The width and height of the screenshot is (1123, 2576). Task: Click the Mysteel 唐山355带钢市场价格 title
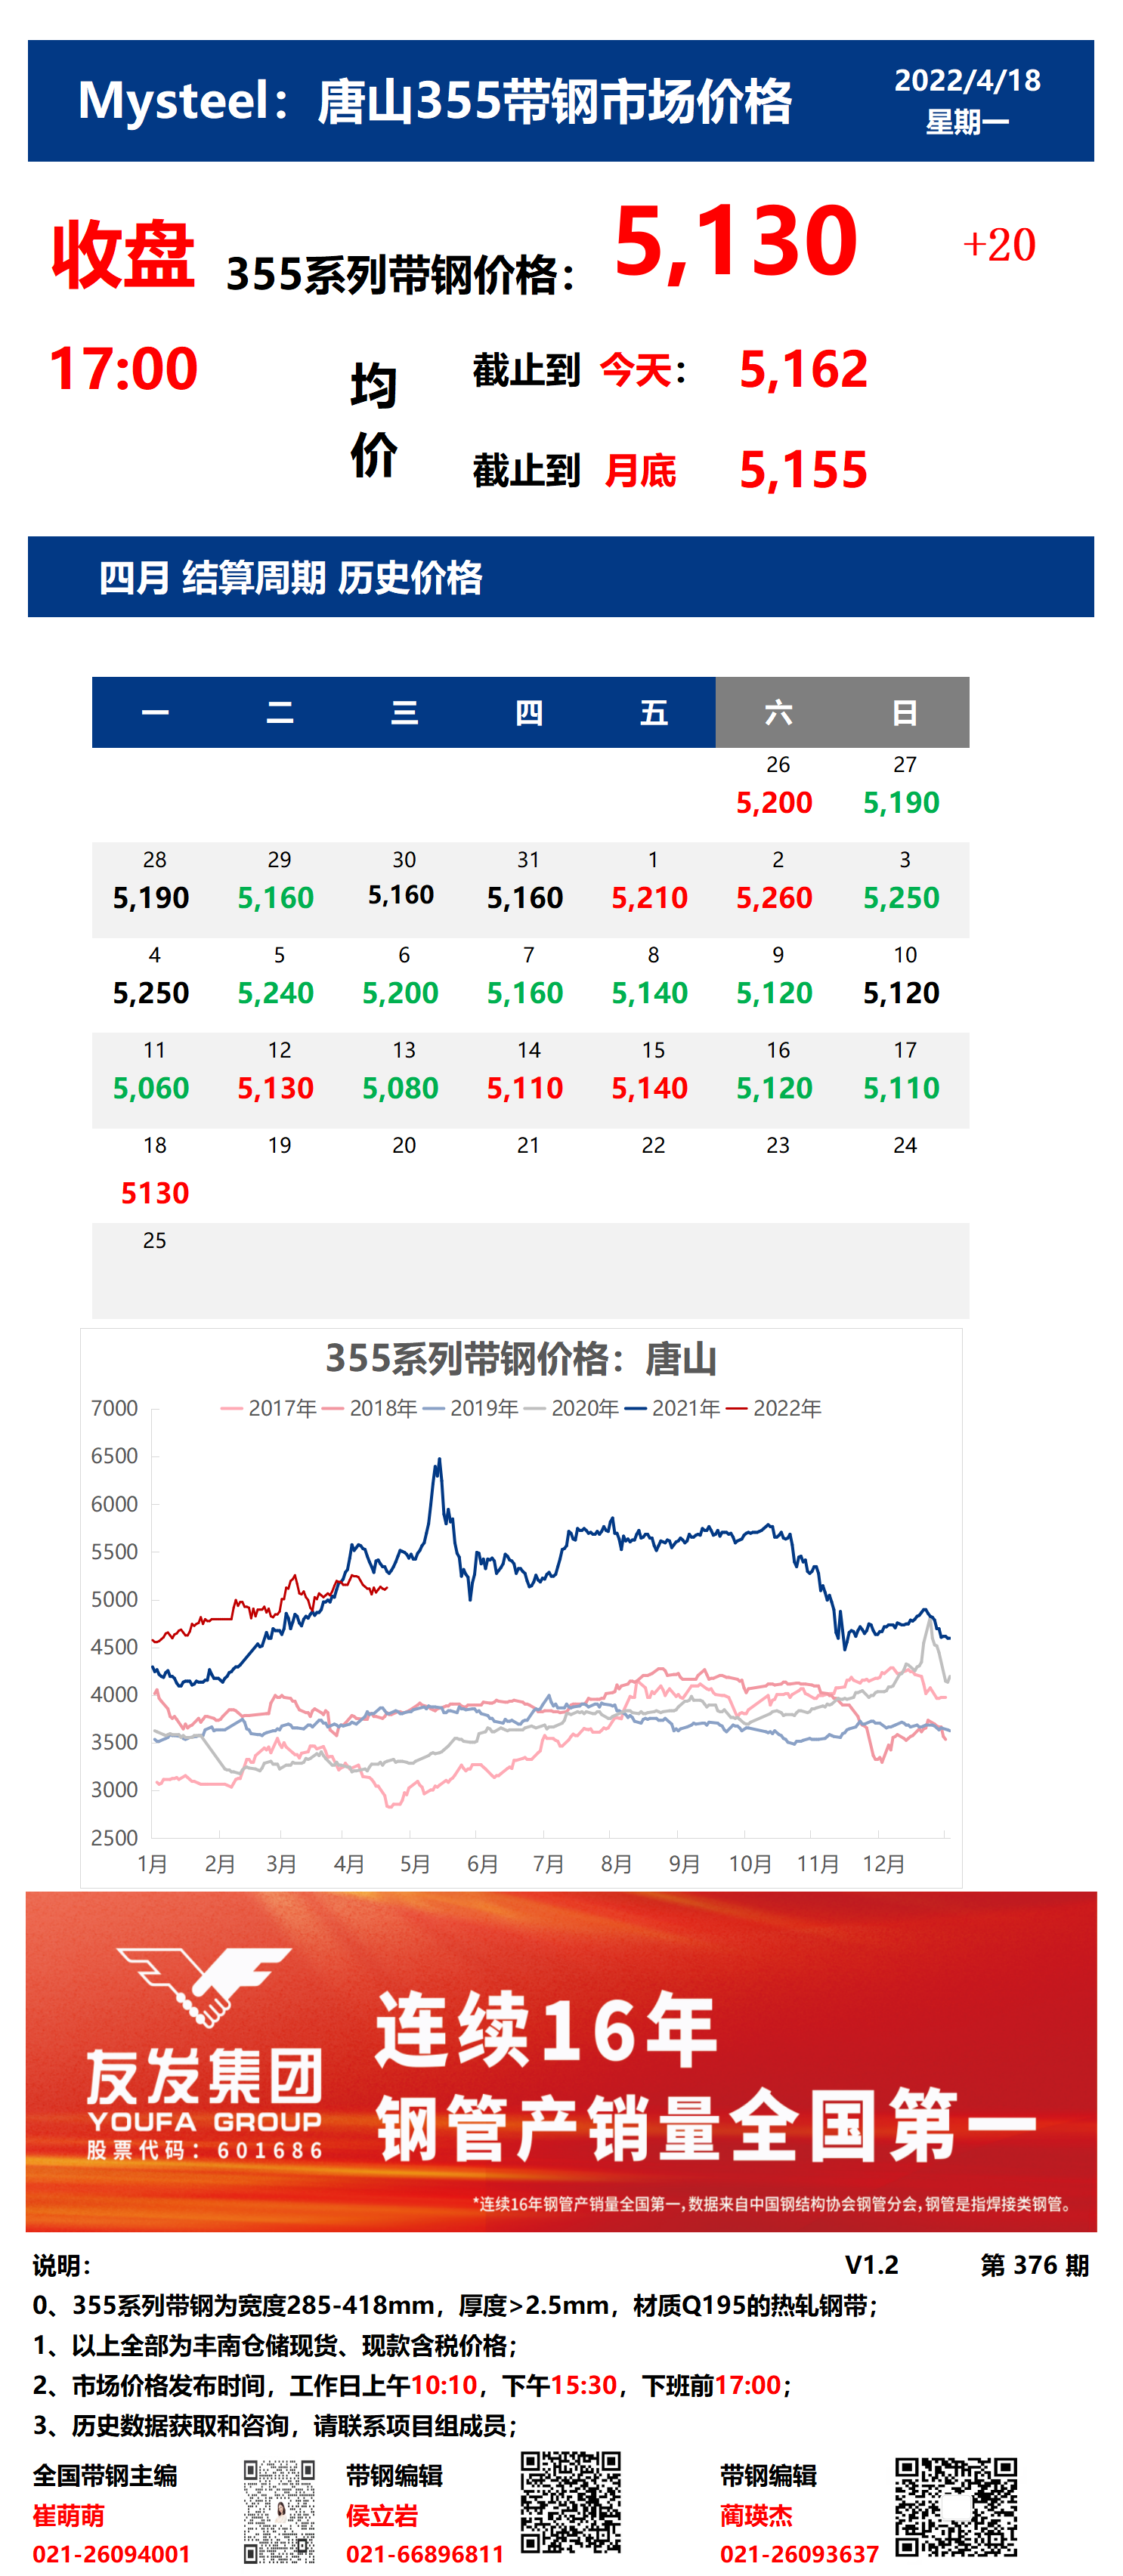coord(435,101)
